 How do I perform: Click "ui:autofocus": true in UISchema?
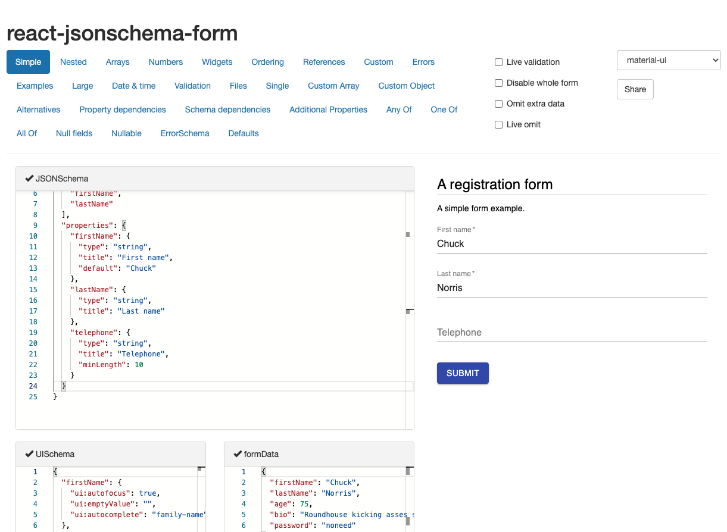[115, 493]
